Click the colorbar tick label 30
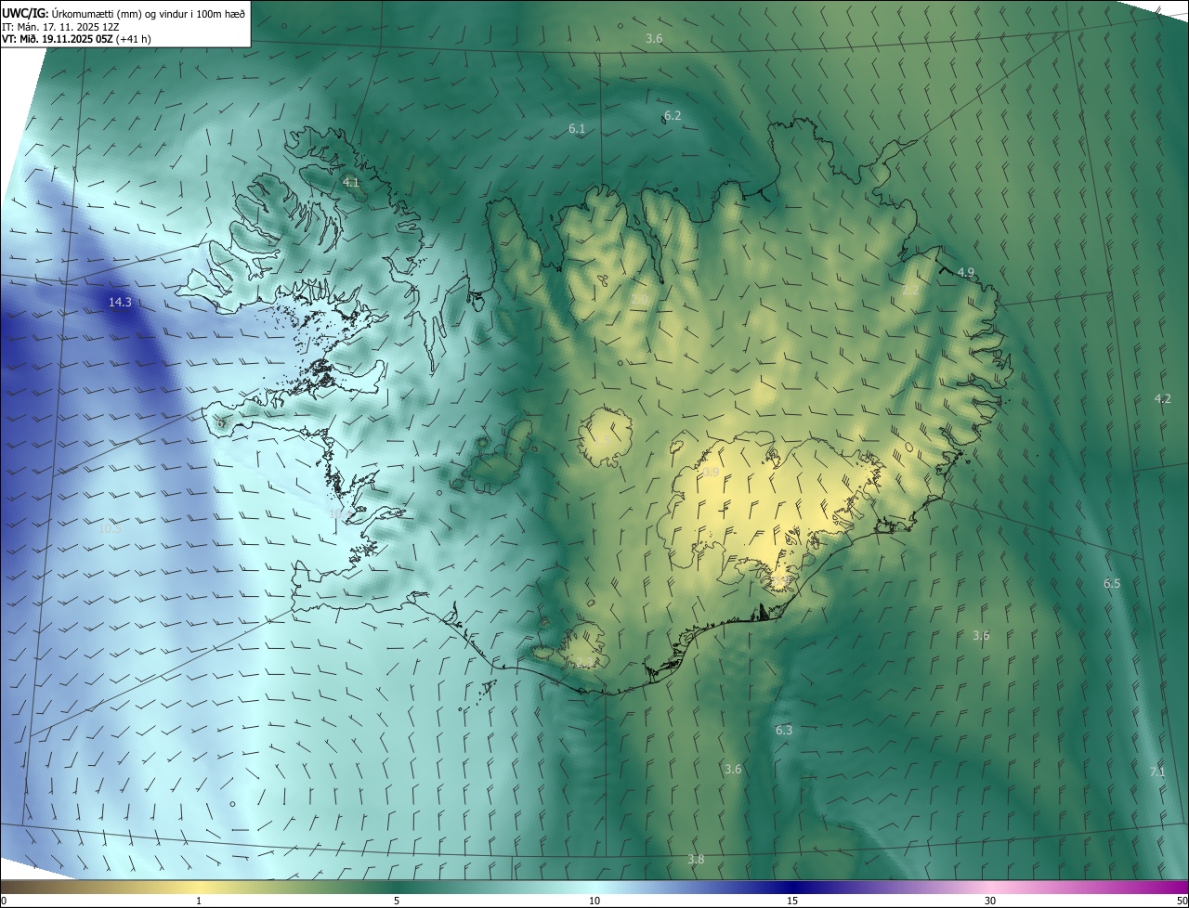The height and width of the screenshot is (908, 1189). tap(990, 901)
